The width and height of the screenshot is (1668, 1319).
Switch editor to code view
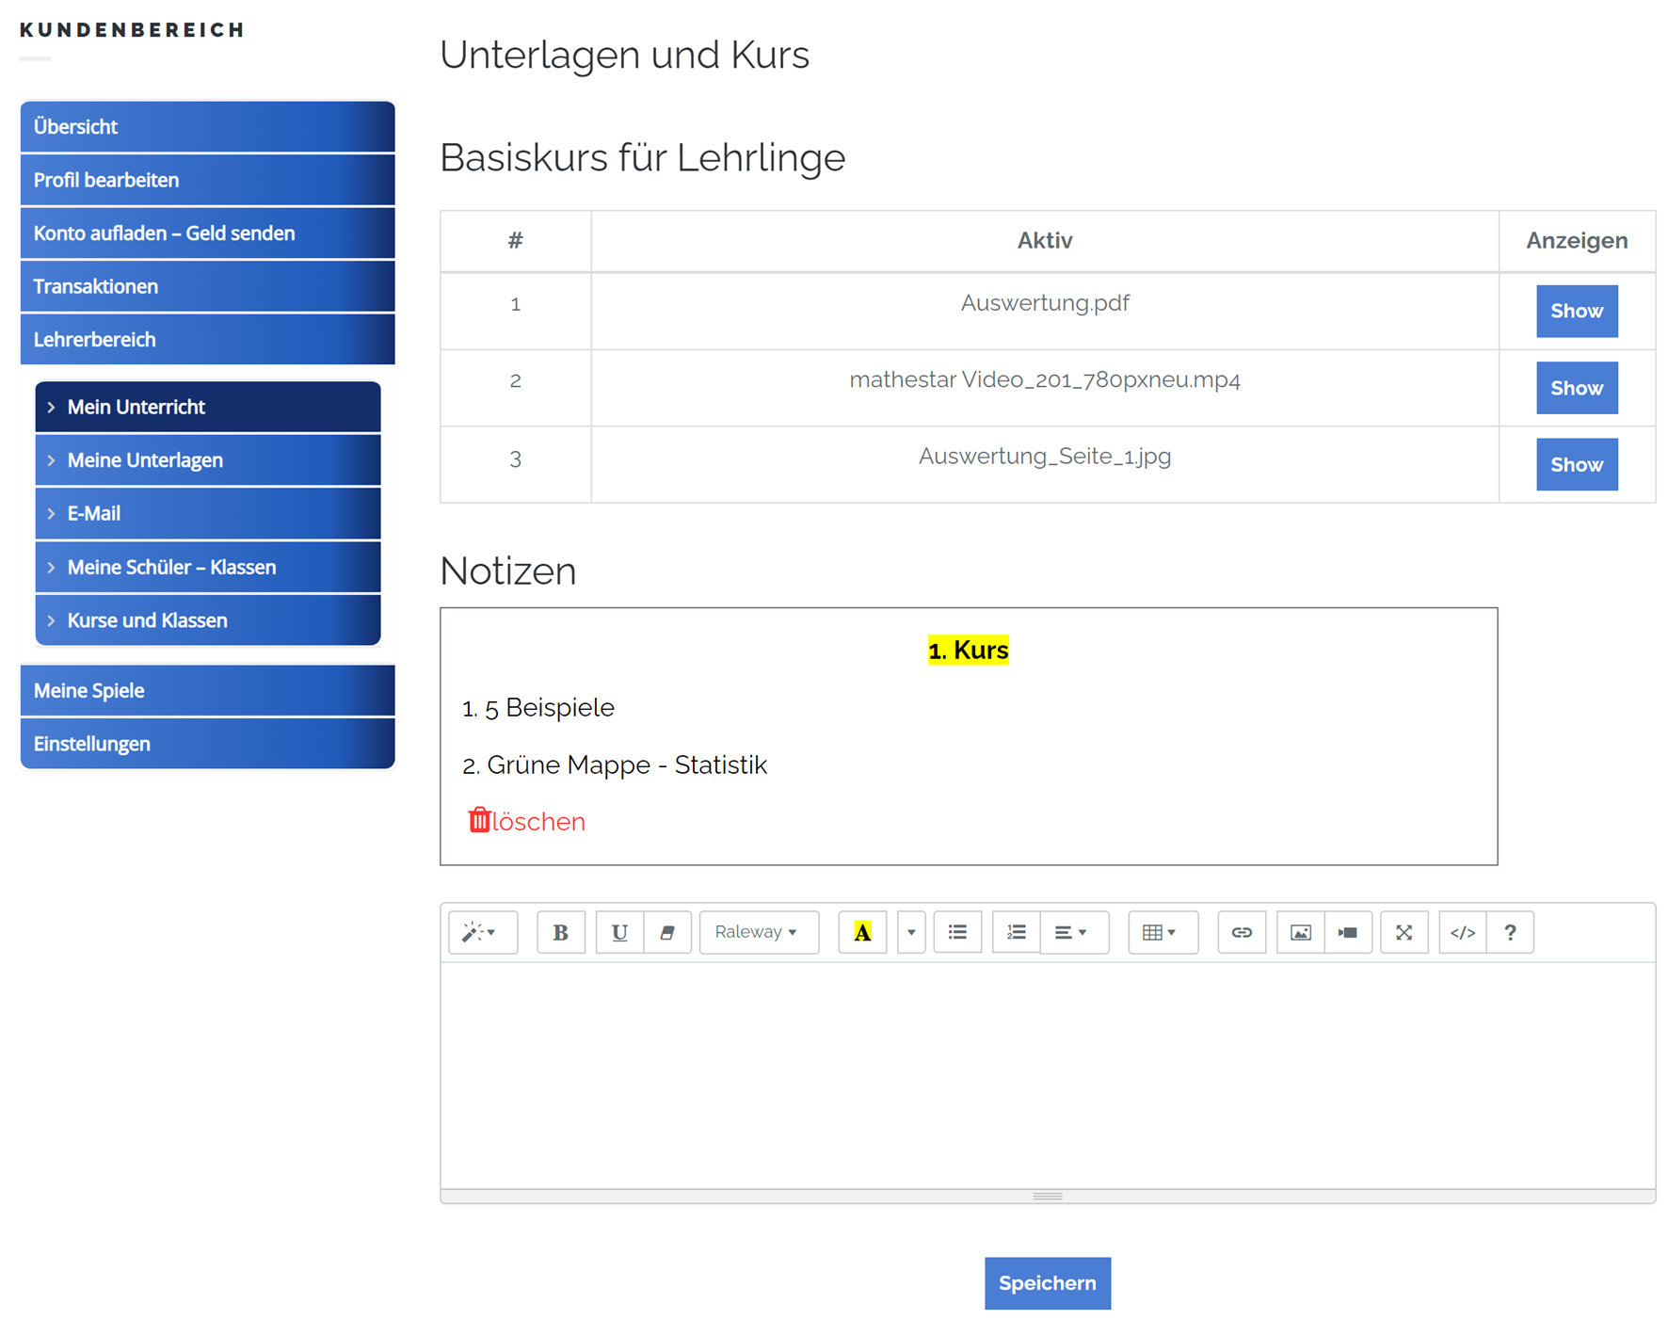(x=1462, y=932)
